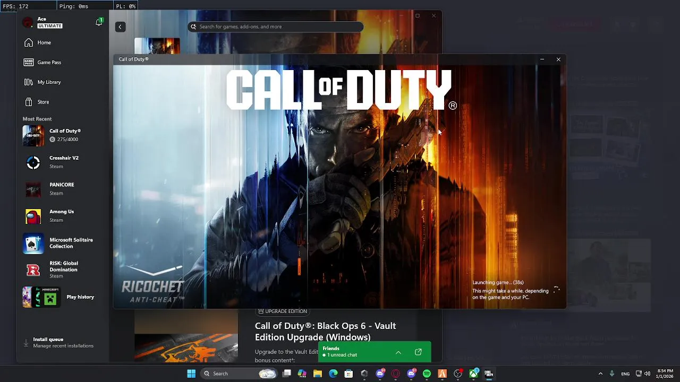Click the Store bag icon
This screenshot has width=680, height=382.
click(29, 102)
